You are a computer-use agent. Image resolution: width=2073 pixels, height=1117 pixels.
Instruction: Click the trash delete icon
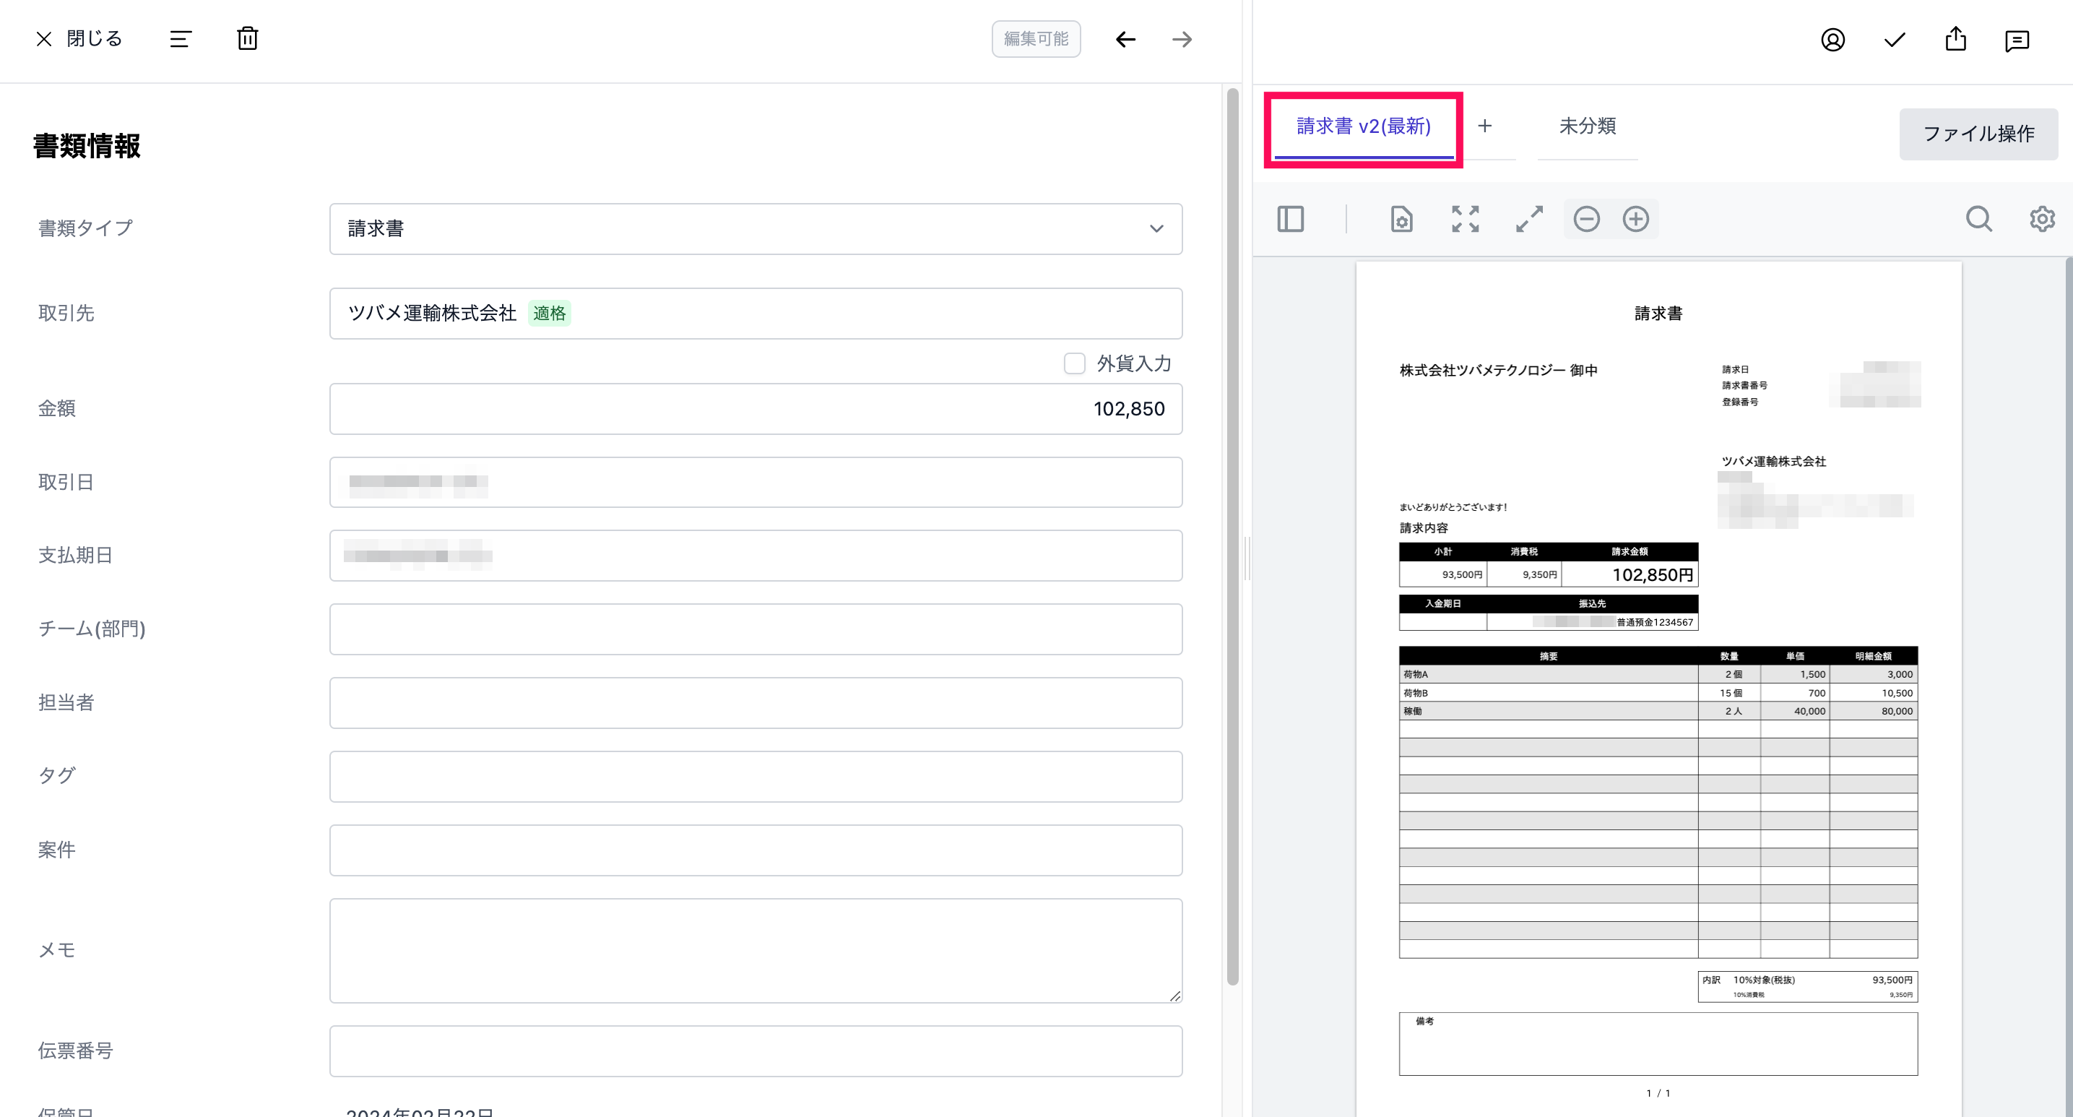coord(247,38)
